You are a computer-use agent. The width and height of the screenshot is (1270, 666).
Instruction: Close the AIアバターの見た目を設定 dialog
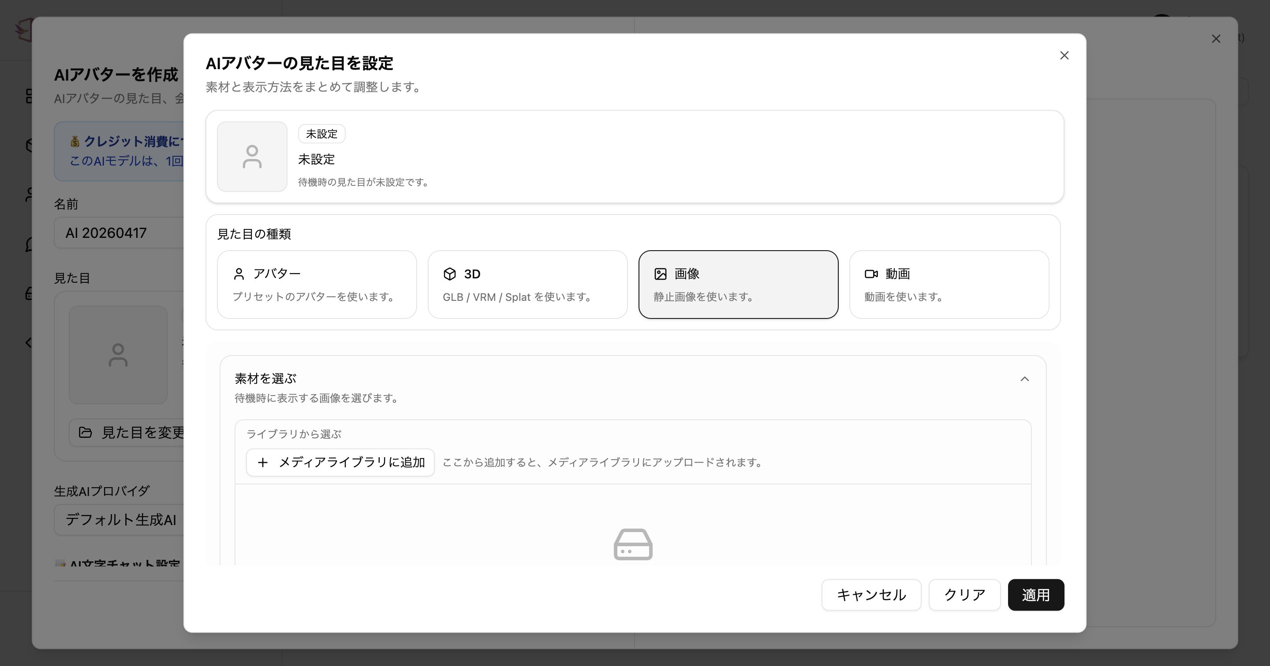[1065, 55]
